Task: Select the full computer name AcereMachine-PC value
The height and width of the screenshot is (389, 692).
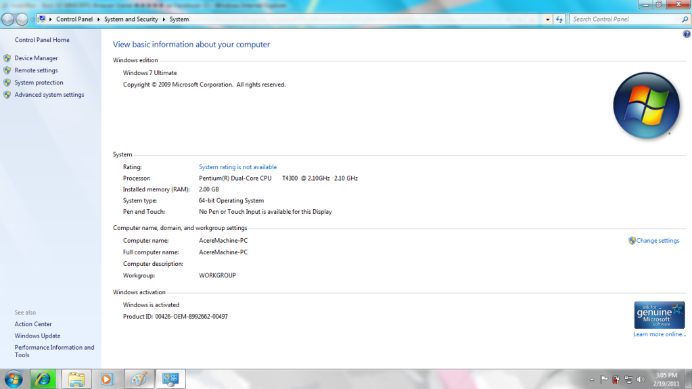Action: coord(223,252)
